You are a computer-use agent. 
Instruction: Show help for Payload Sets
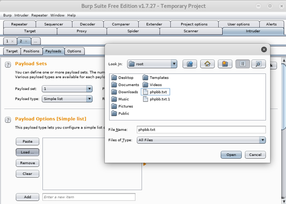8,65
